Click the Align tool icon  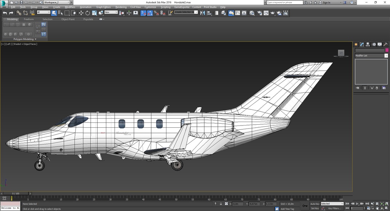[209, 13]
